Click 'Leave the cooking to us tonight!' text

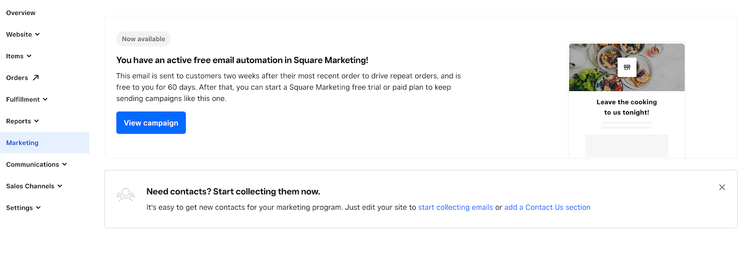click(x=627, y=107)
